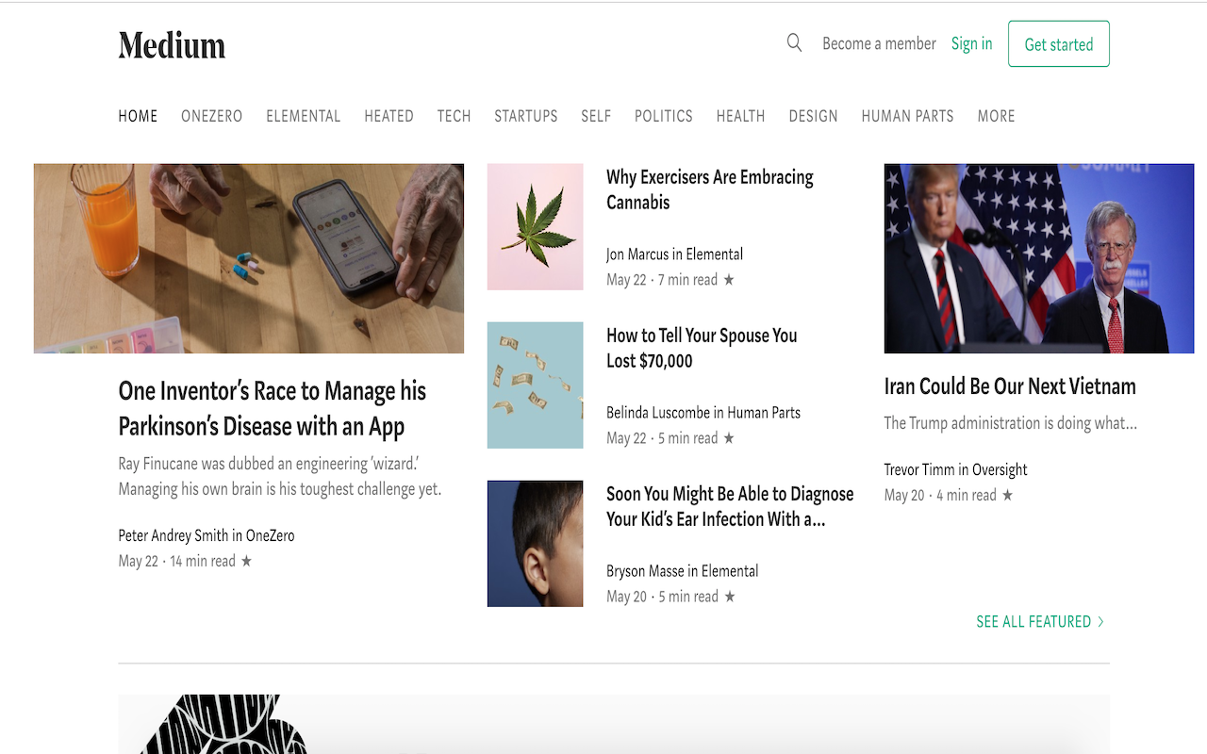This screenshot has height=754, width=1207.
Task: Click the Get started button
Action: pos(1058,43)
